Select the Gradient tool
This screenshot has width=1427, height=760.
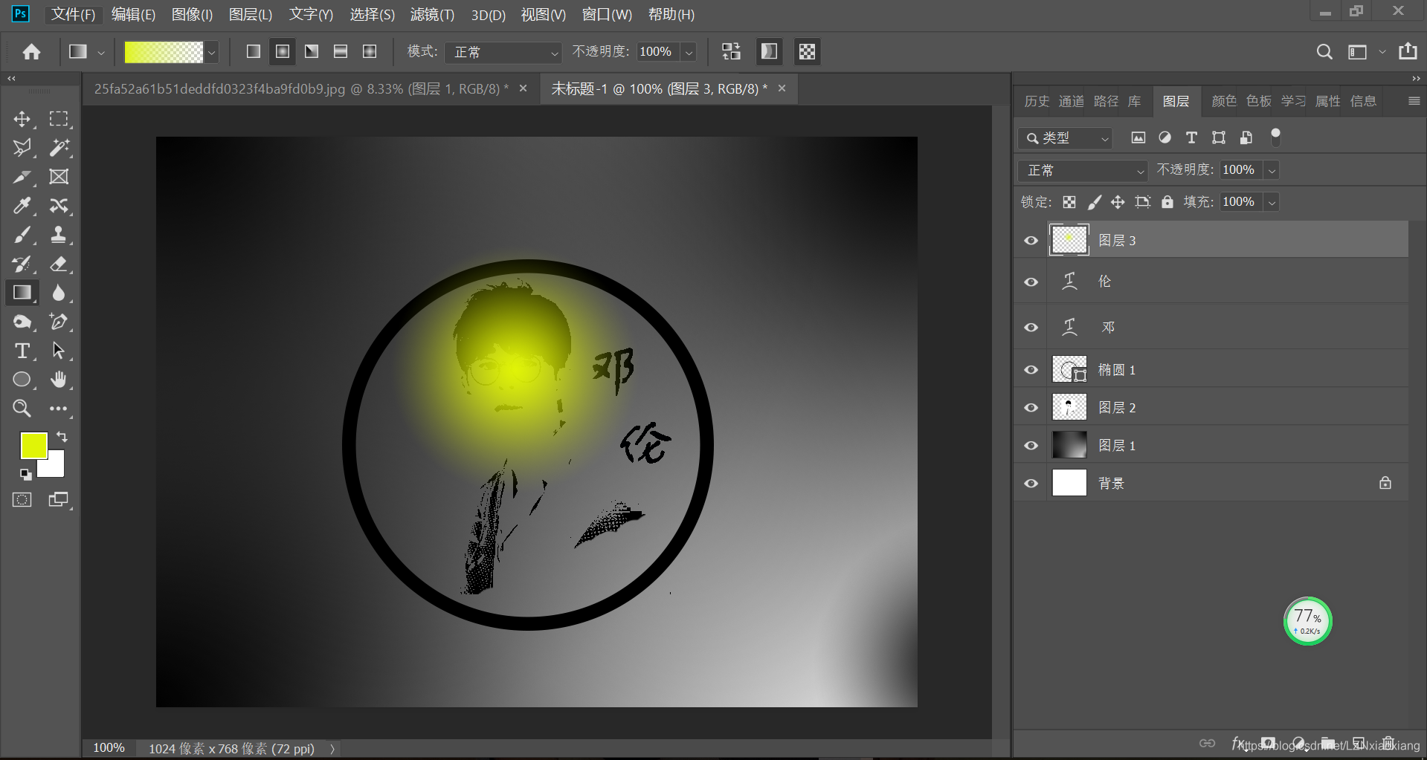point(22,293)
